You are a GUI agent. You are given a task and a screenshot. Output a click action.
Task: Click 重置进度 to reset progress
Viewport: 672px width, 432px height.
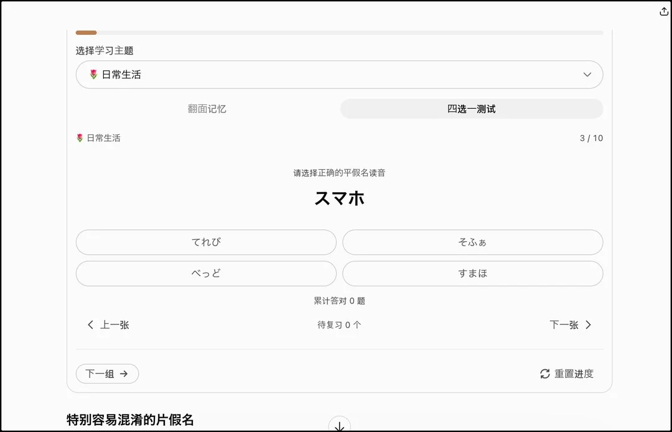click(x=567, y=374)
